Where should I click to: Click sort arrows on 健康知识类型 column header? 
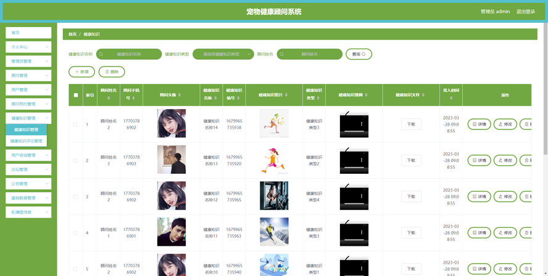pos(318,98)
